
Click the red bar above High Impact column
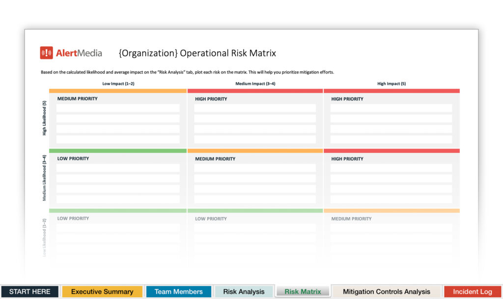coord(391,91)
